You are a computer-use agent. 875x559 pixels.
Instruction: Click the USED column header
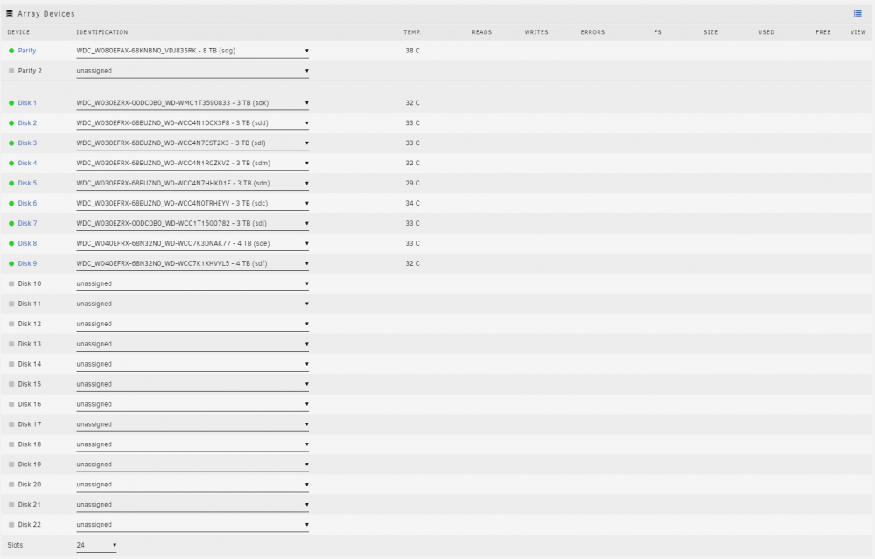[766, 32]
